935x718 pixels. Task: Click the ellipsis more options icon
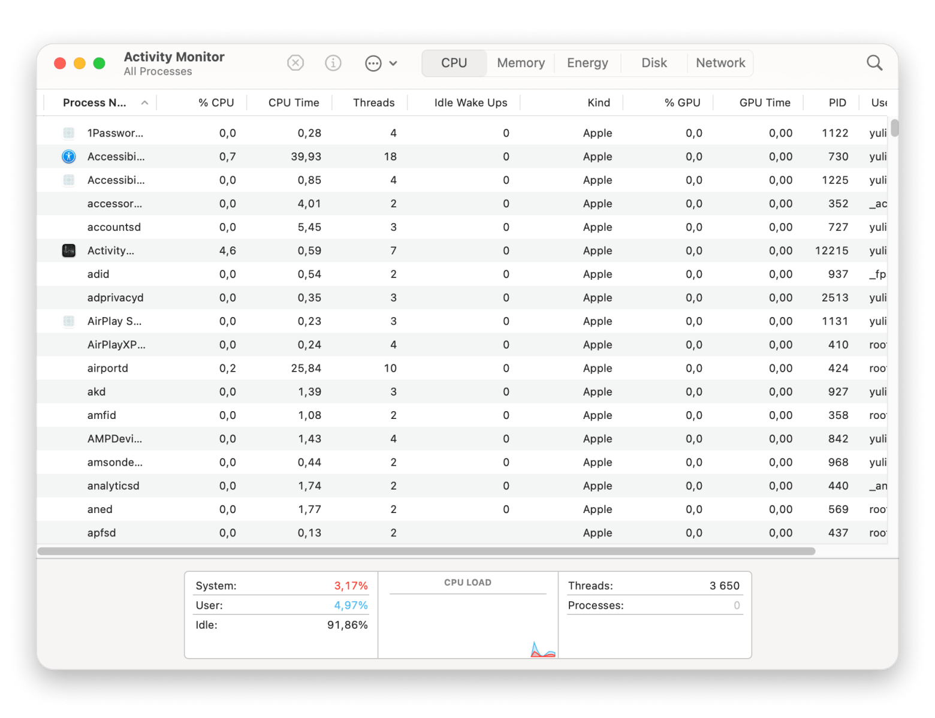[373, 63]
